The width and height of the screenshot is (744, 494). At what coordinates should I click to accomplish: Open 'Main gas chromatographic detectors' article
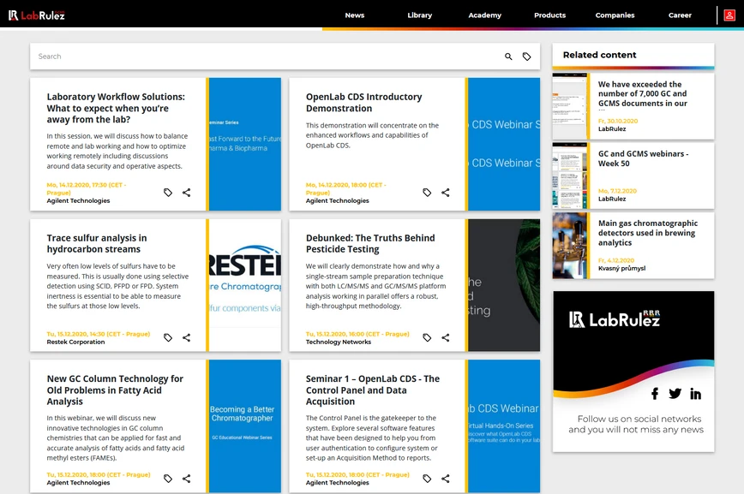(648, 233)
